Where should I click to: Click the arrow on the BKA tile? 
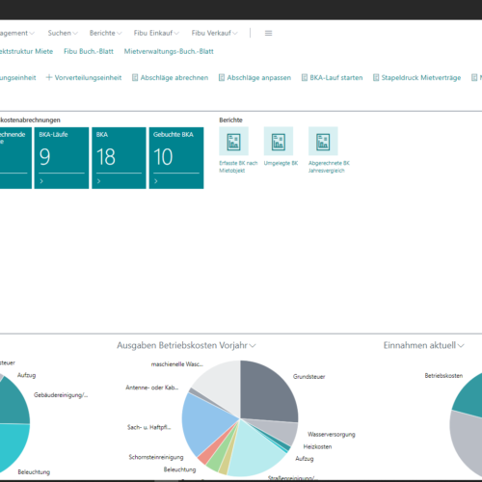click(98, 181)
